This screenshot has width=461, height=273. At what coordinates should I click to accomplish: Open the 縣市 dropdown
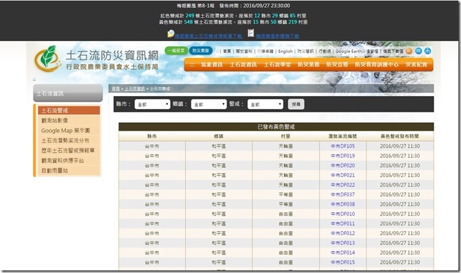153,104
